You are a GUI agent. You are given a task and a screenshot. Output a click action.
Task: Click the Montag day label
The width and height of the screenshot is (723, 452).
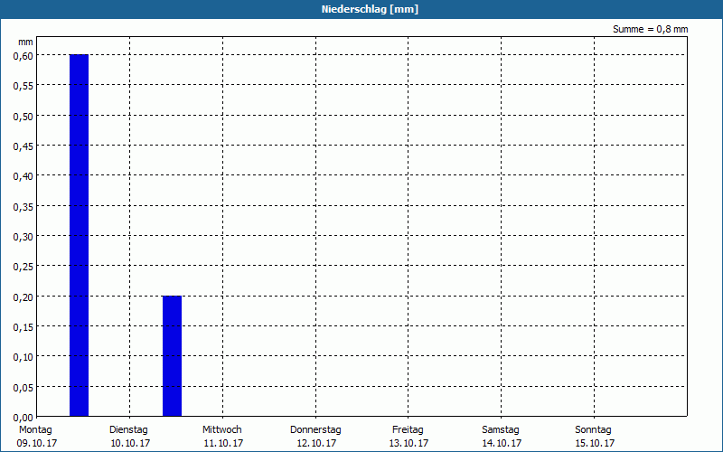pyautogui.click(x=35, y=430)
